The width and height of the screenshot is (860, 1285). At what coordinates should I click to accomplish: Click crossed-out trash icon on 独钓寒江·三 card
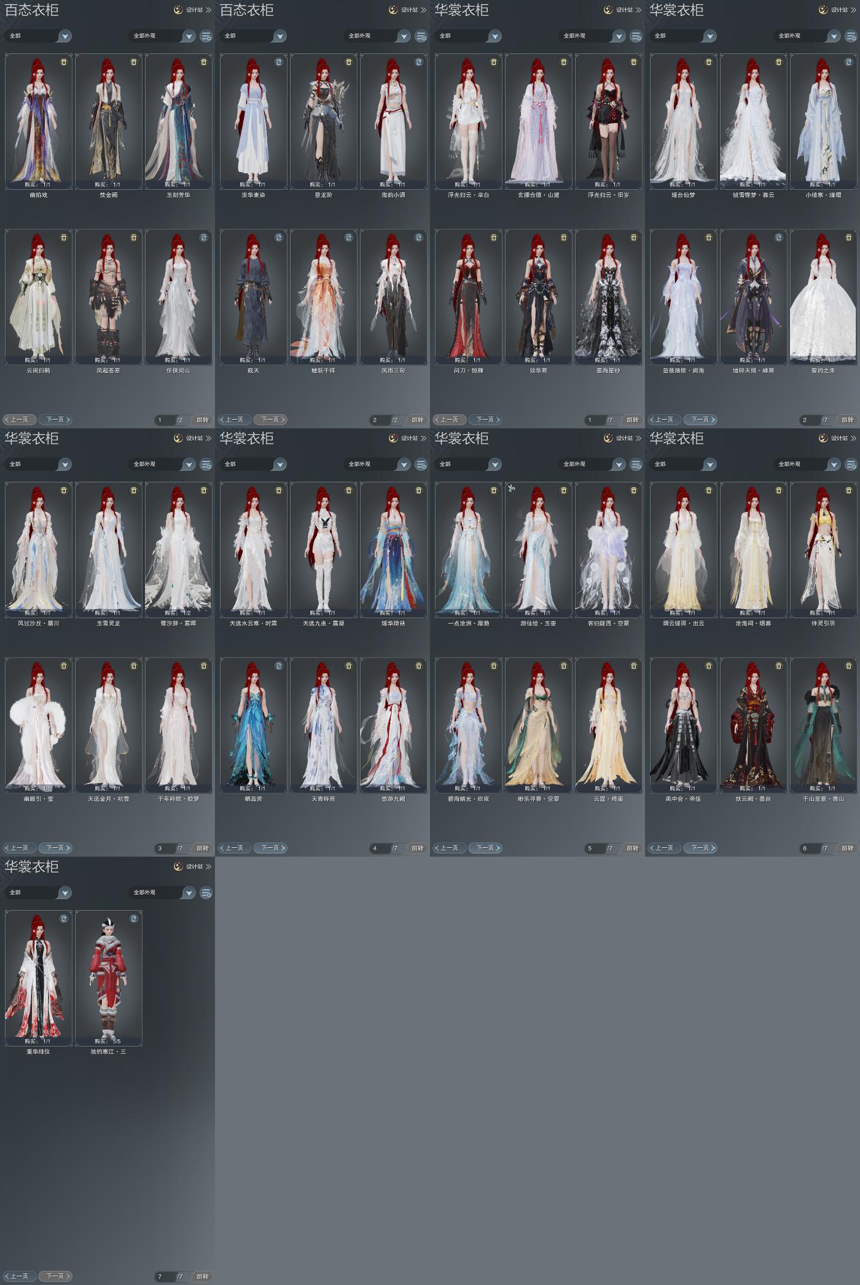[134, 919]
